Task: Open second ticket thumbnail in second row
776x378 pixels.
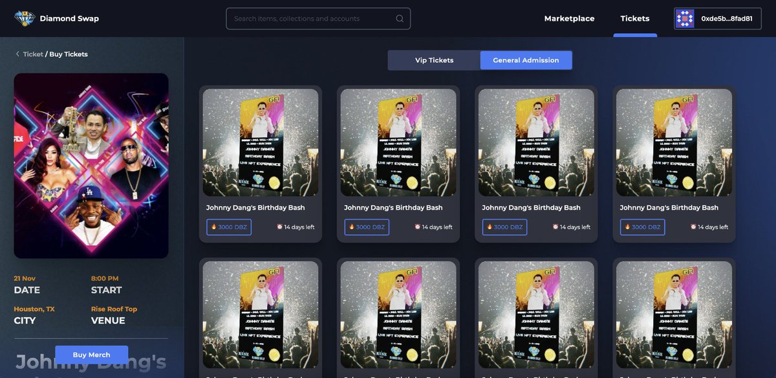Action: tap(398, 315)
